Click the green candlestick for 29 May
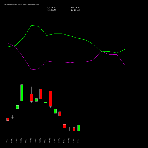Image resolution: width=148 pixels, height=148 pixels. [x=79, y=128]
